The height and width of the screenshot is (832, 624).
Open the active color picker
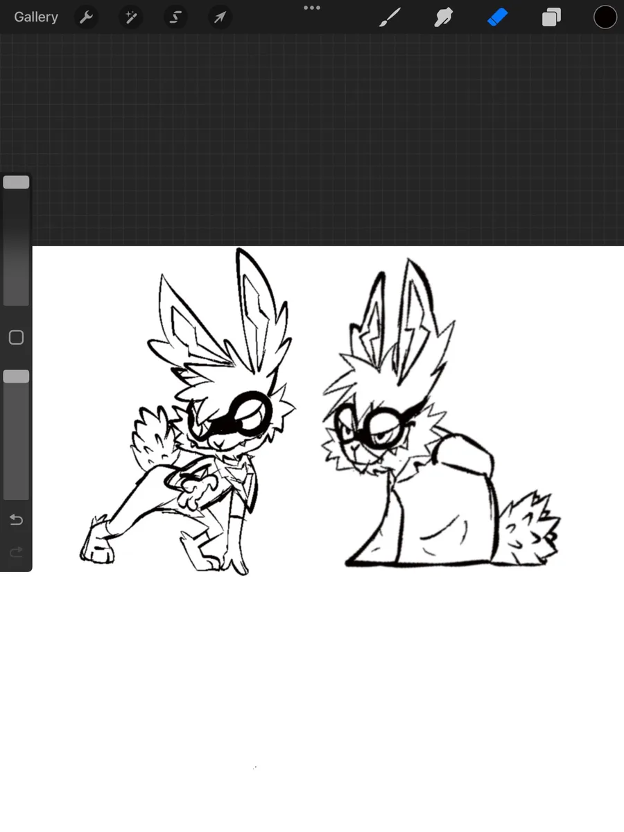[x=605, y=17]
